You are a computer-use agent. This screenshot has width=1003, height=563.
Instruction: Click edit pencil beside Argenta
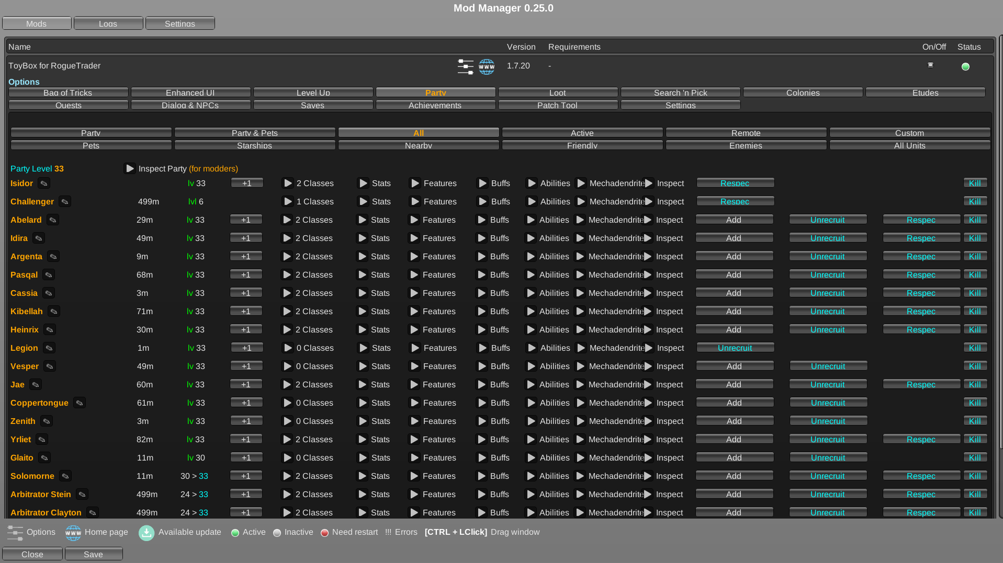[53, 257]
